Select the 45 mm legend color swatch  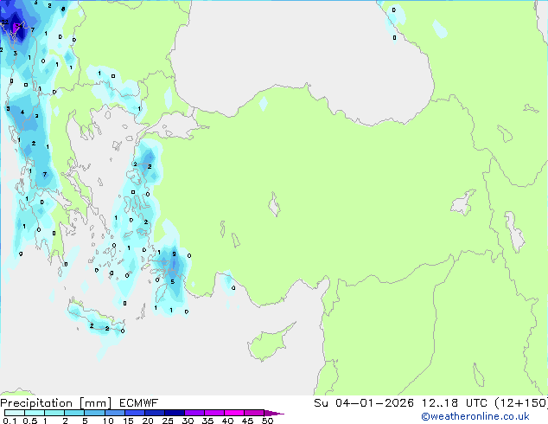pyautogui.click(x=254, y=413)
